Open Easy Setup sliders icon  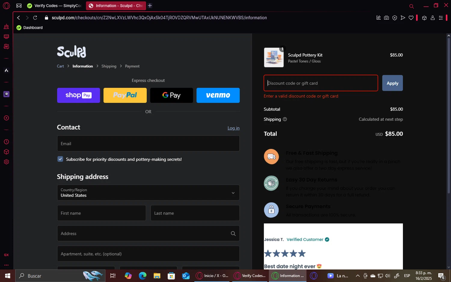click(x=441, y=18)
